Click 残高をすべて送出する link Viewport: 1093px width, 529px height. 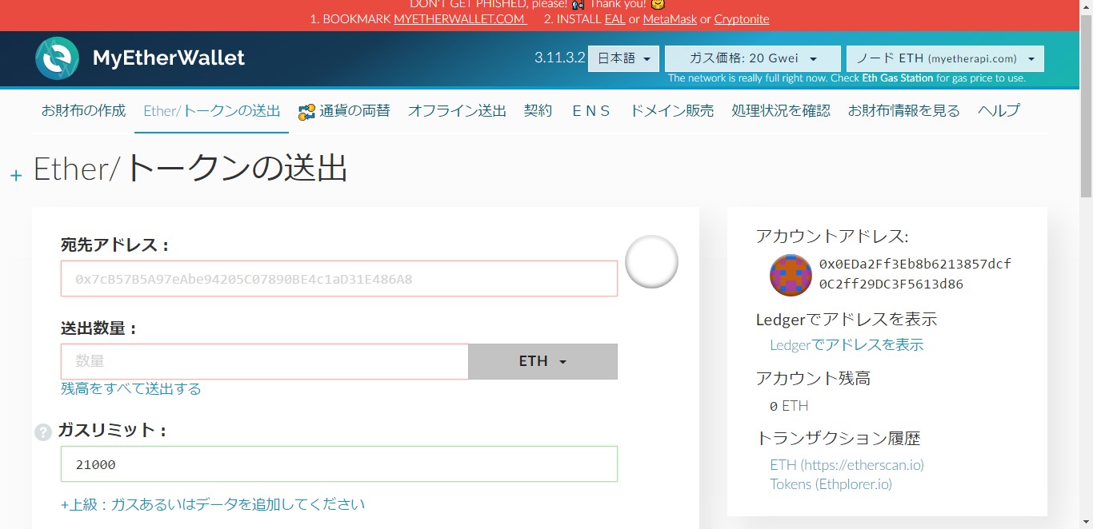point(131,389)
